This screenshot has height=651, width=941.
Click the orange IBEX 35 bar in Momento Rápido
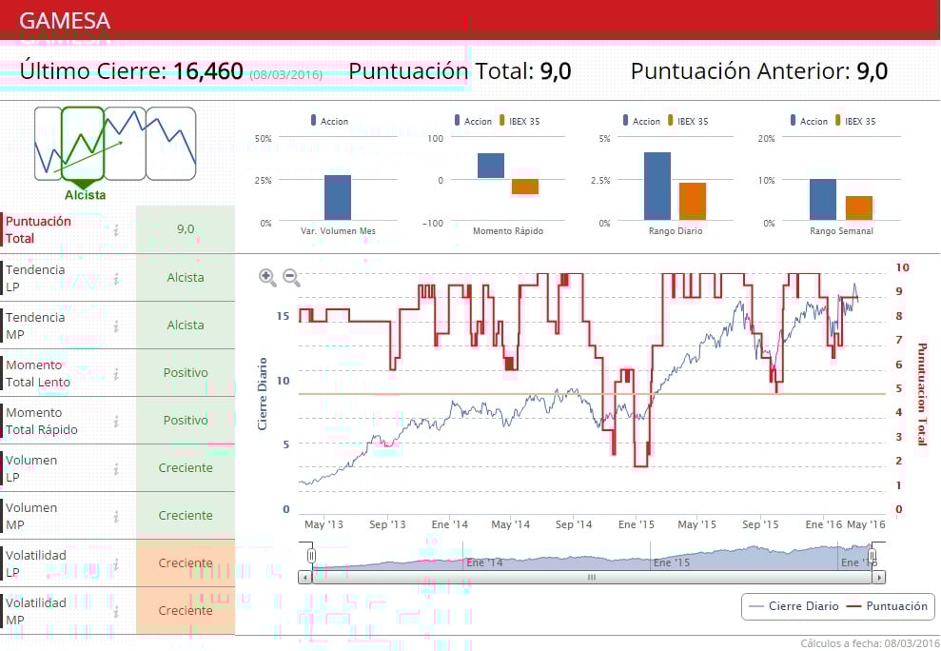pyautogui.click(x=525, y=187)
